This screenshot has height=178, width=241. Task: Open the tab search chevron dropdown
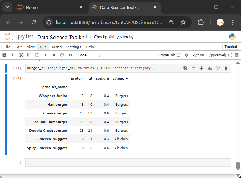[7, 7]
